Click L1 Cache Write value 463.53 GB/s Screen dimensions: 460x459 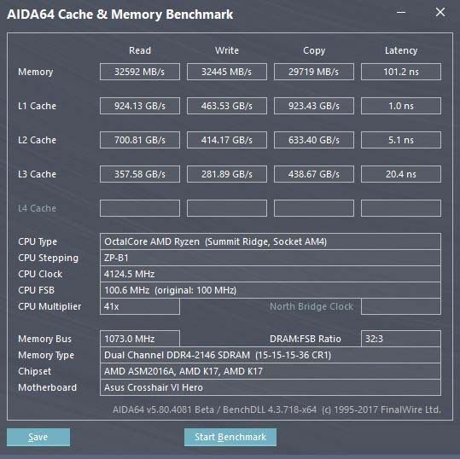[x=227, y=106]
